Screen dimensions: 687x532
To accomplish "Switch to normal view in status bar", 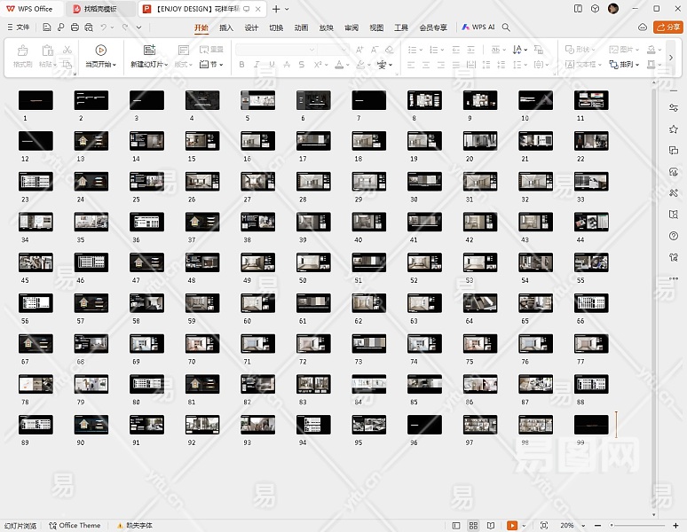I will [x=456, y=526].
